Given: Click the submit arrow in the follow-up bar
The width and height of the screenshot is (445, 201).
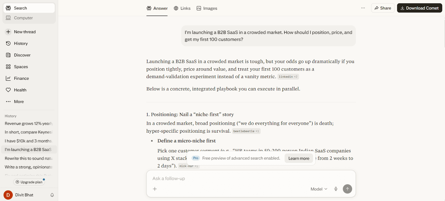Looking at the screenshot, I should pos(347,189).
